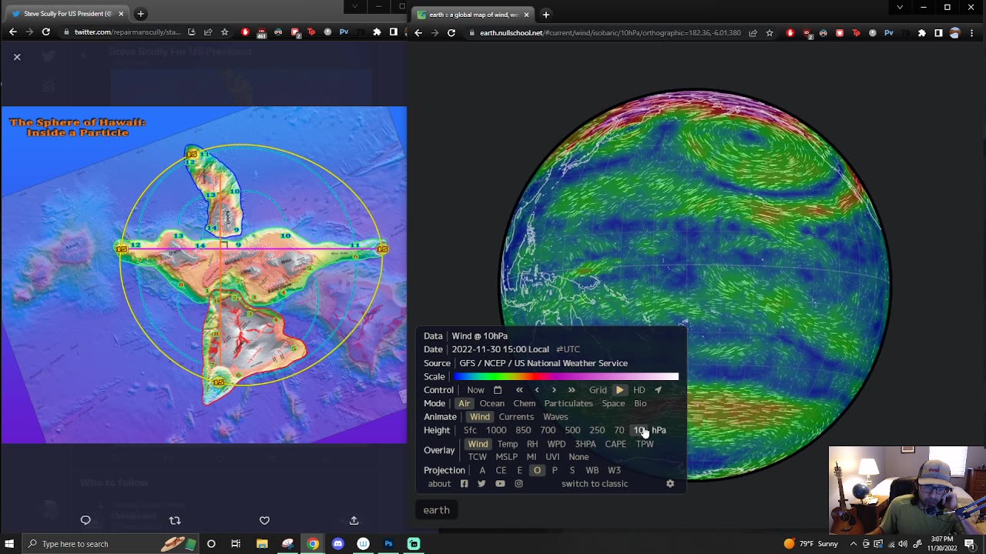
Task: Open a new tab in the earth window
Action: [x=545, y=15]
